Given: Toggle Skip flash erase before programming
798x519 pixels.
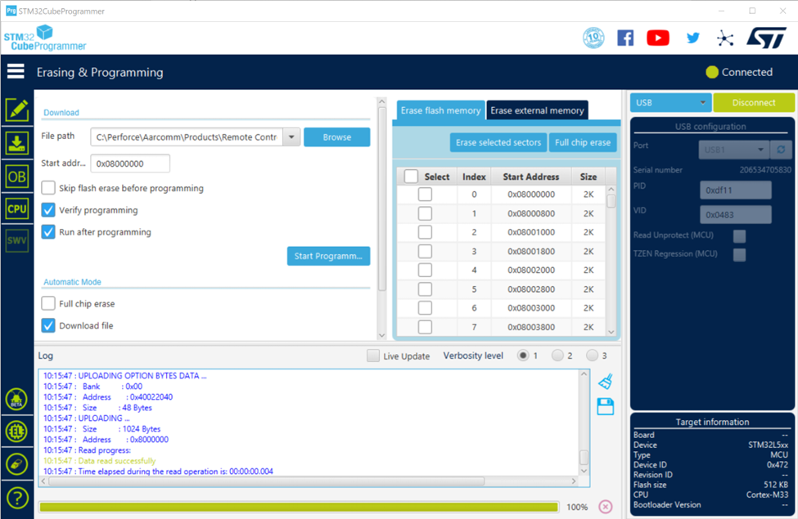Looking at the screenshot, I should point(48,187).
